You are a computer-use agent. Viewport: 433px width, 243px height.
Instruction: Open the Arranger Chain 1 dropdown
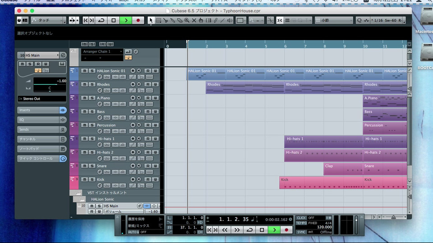tap(102, 51)
